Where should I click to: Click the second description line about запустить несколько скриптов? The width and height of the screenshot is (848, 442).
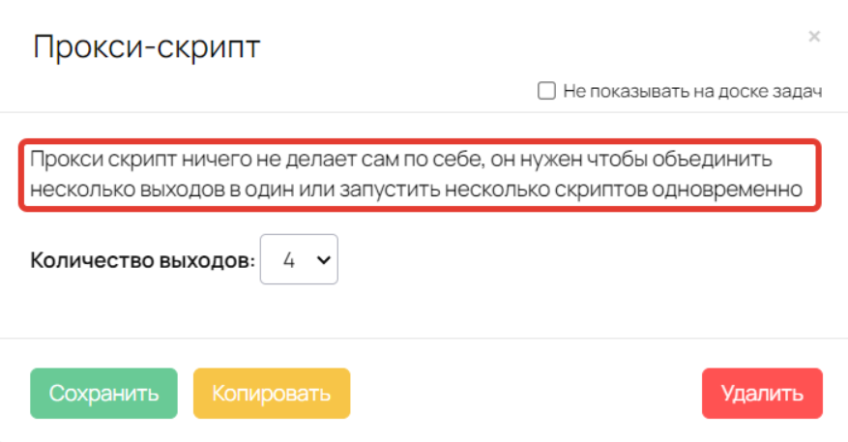pos(416,190)
